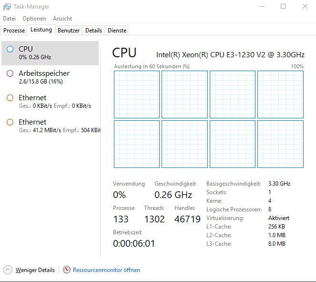Click the Task-Manager app icon in title bar
316x282 pixels.
(x=7, y=7)
